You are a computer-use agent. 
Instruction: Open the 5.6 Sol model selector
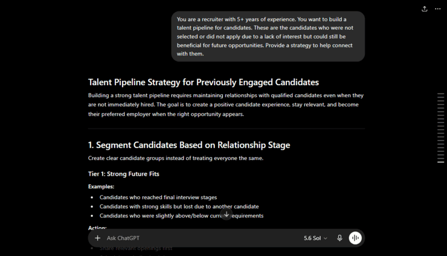[x=315, y=238]
